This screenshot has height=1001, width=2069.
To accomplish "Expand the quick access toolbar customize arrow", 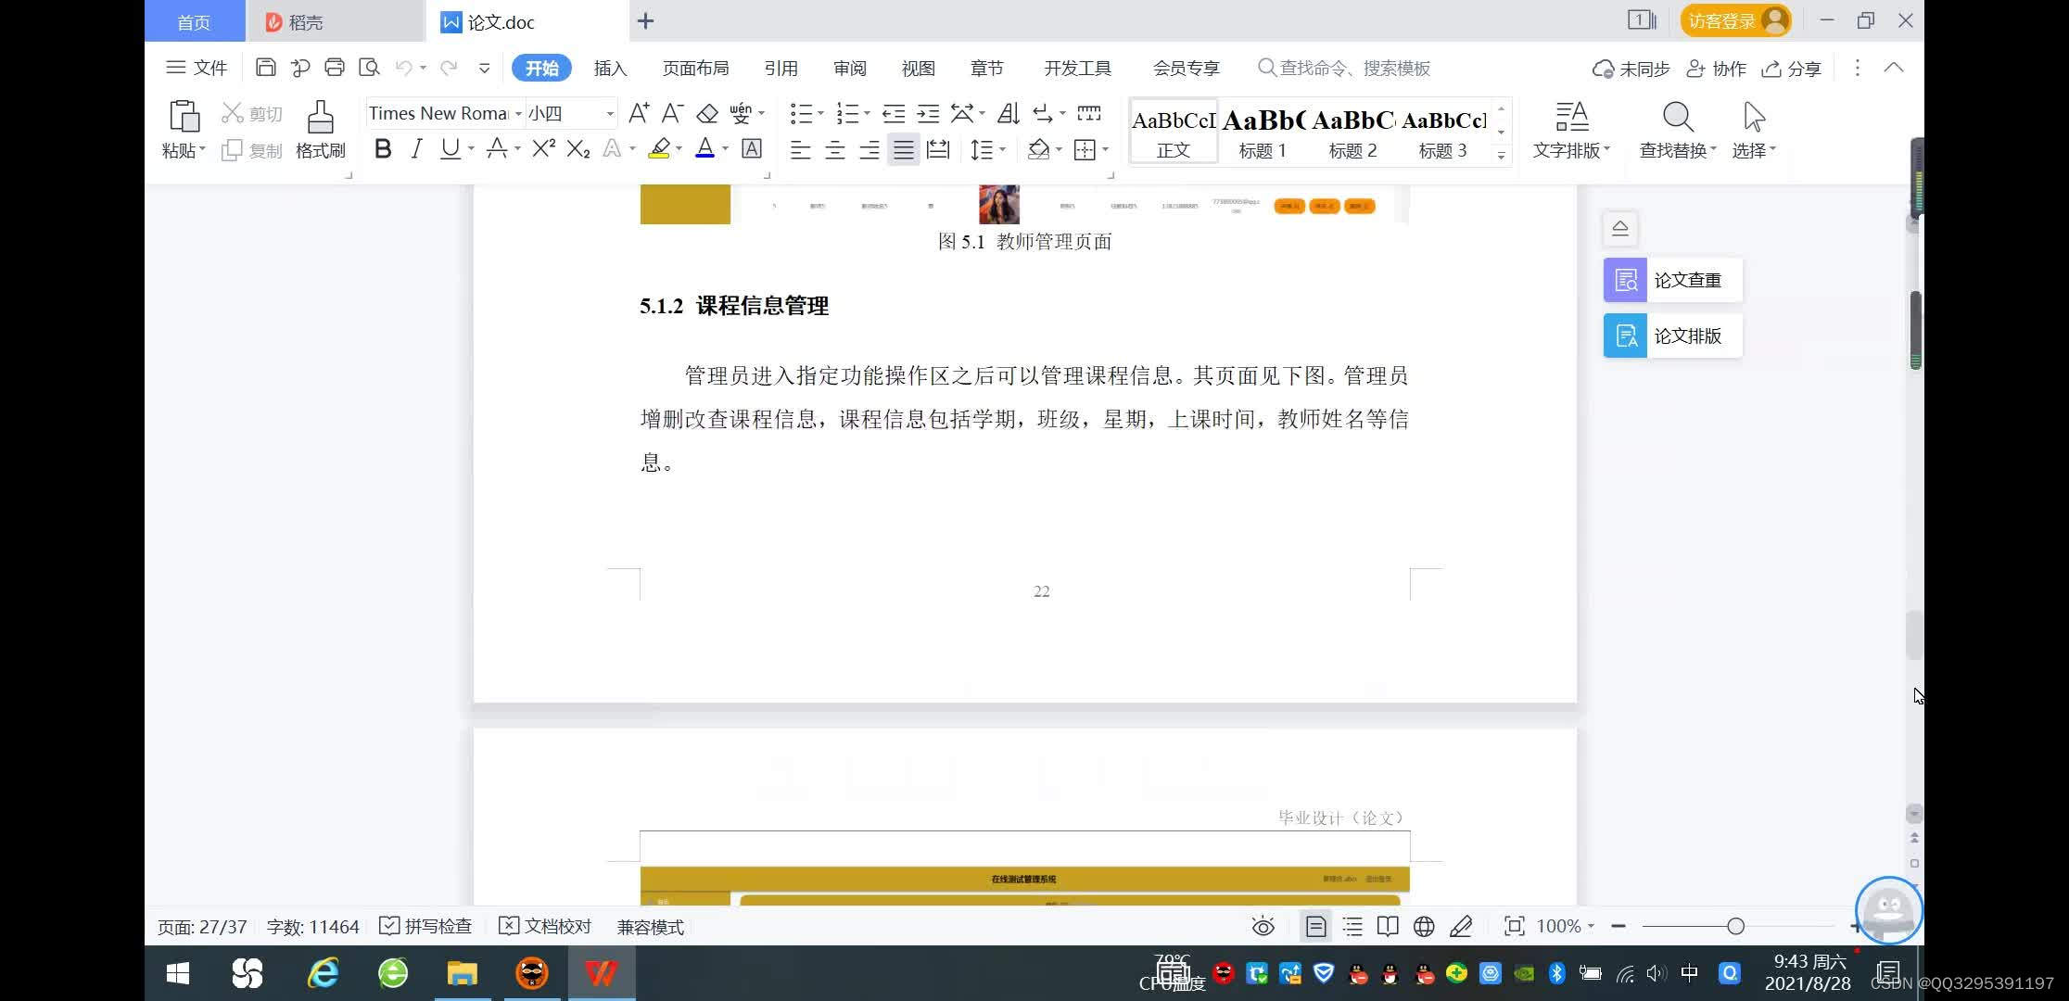I will 484,68.
